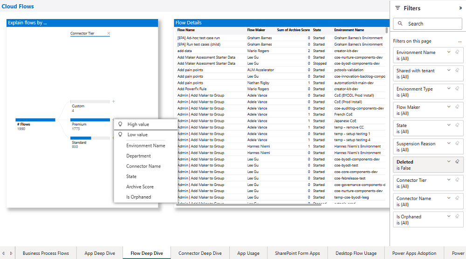Switch to the Connector Deep Dive tab
Viewport: 466px width, 259px height.
(200, 253)
